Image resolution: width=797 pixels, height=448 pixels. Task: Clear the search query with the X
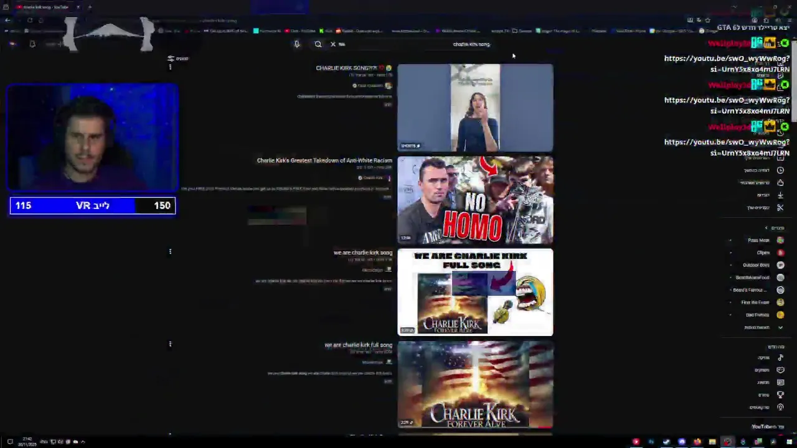[x=333, y=44]
